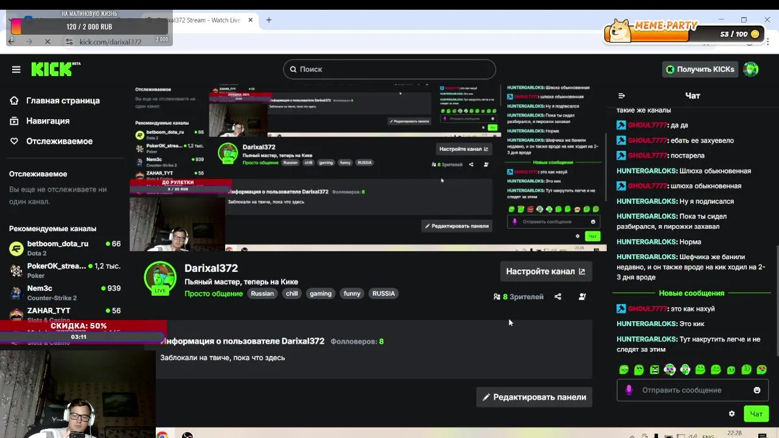Click the Darixal372 channel avatar

coord(160,277)
